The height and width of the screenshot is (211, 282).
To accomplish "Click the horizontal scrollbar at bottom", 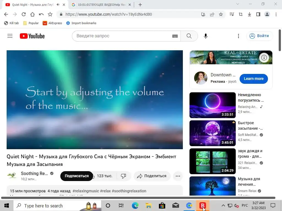I will coord(138,198).
